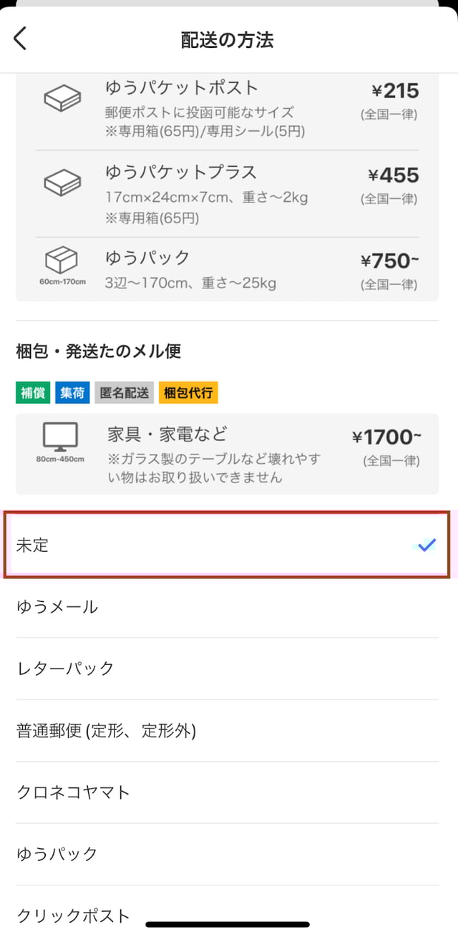Tap the blue 集荷 badge

[72, 392]
